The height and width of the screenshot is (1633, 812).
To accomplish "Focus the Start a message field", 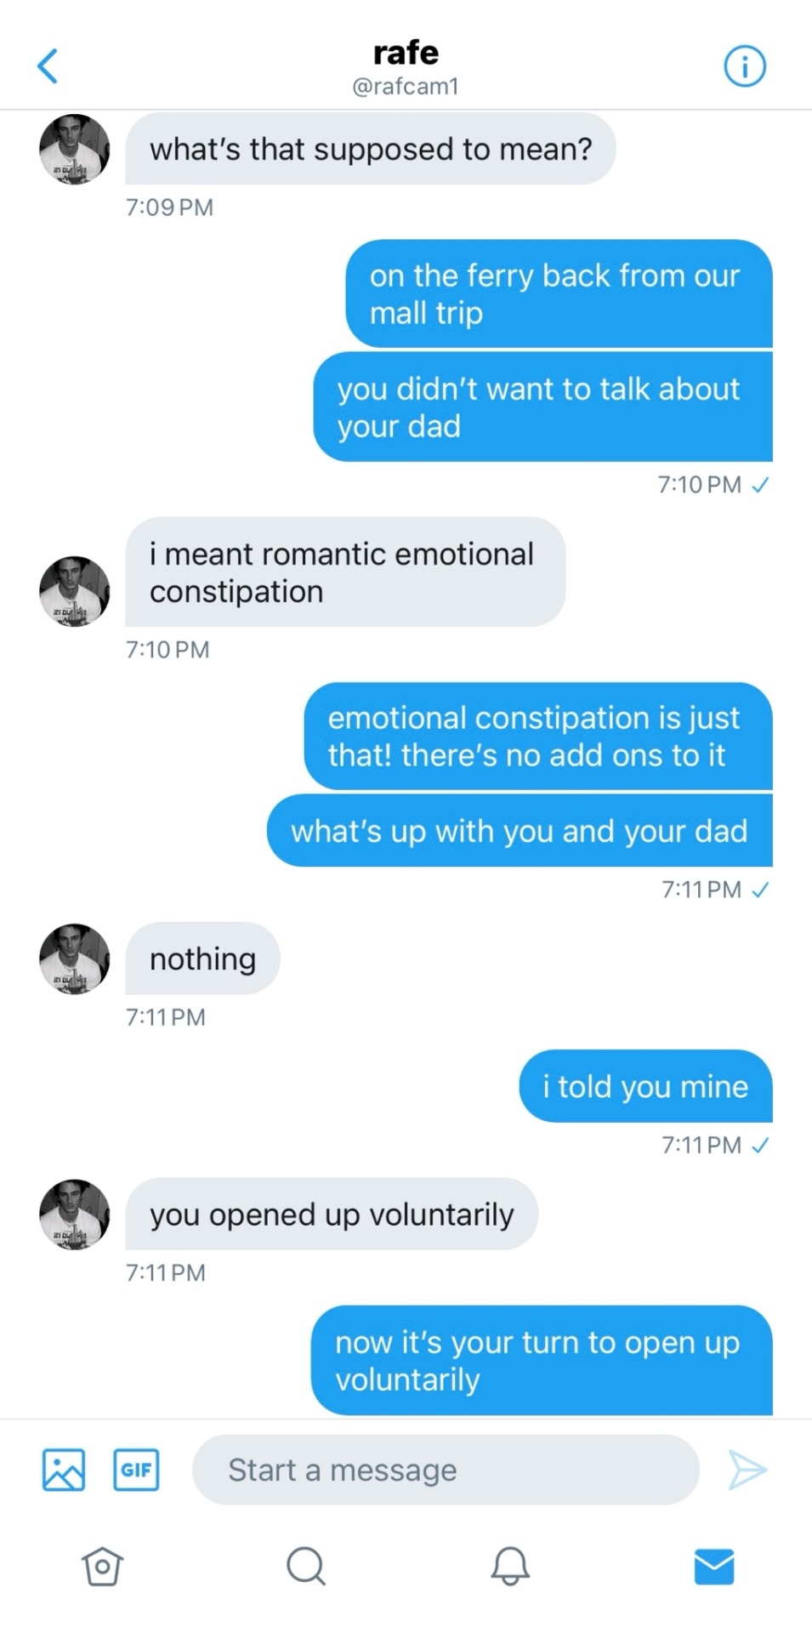I will pyautogui.click(x=446, y=1470).
